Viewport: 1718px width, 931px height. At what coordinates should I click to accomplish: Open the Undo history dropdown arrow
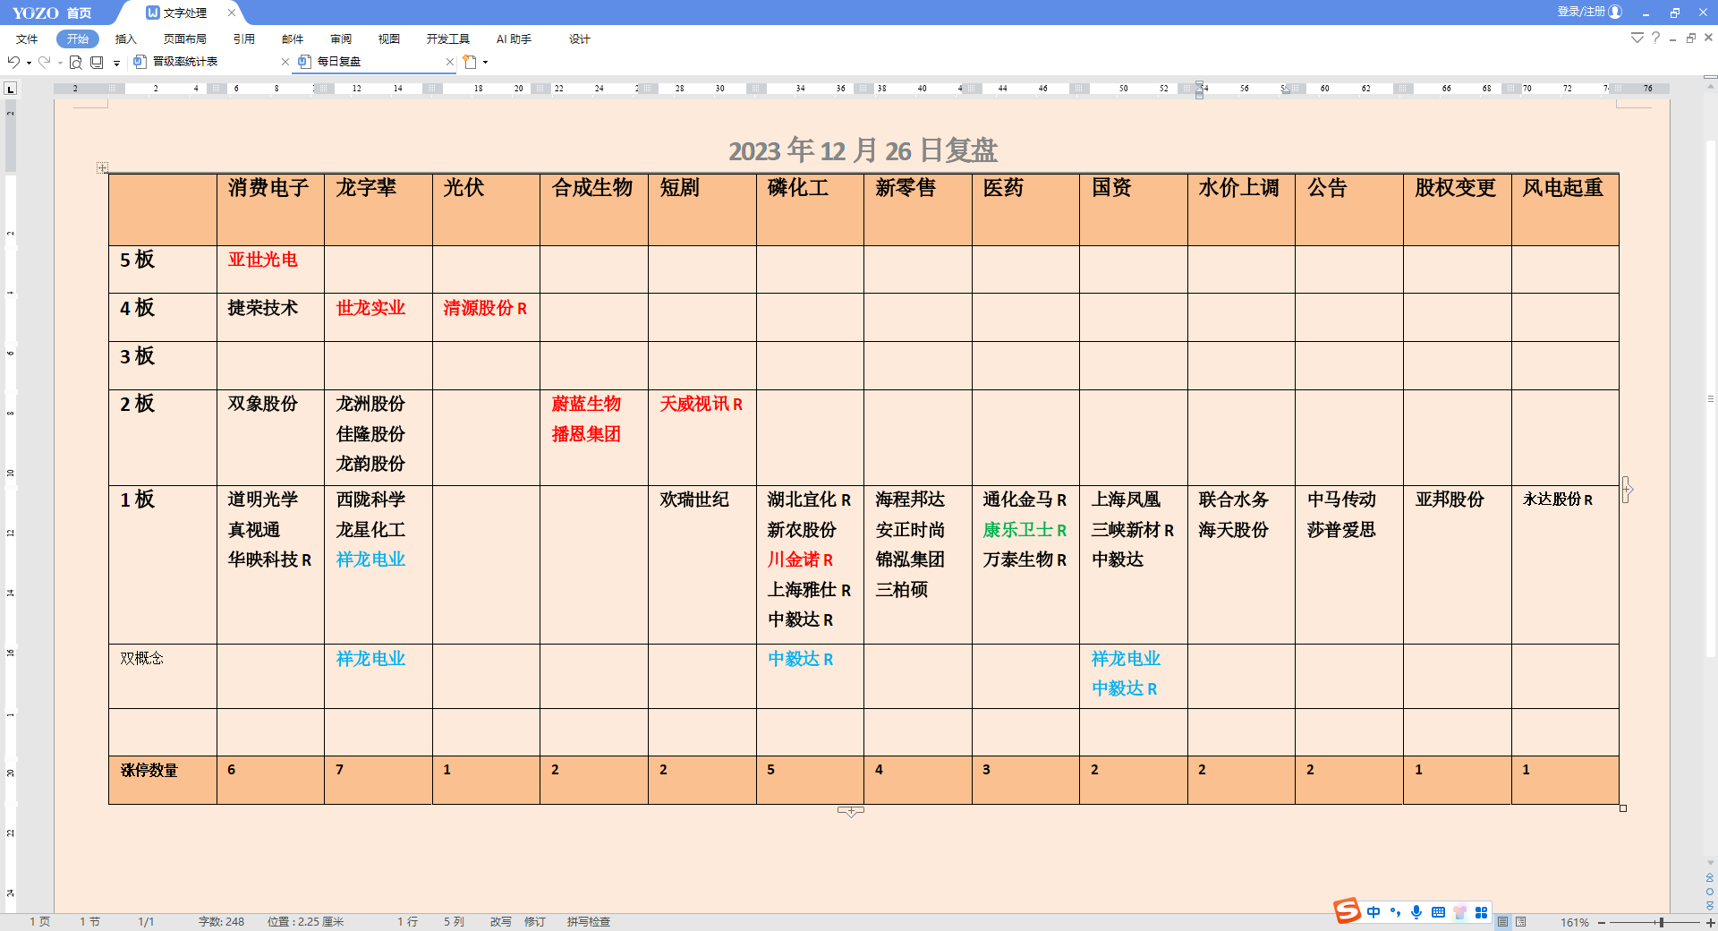click(x=29, y=63)
